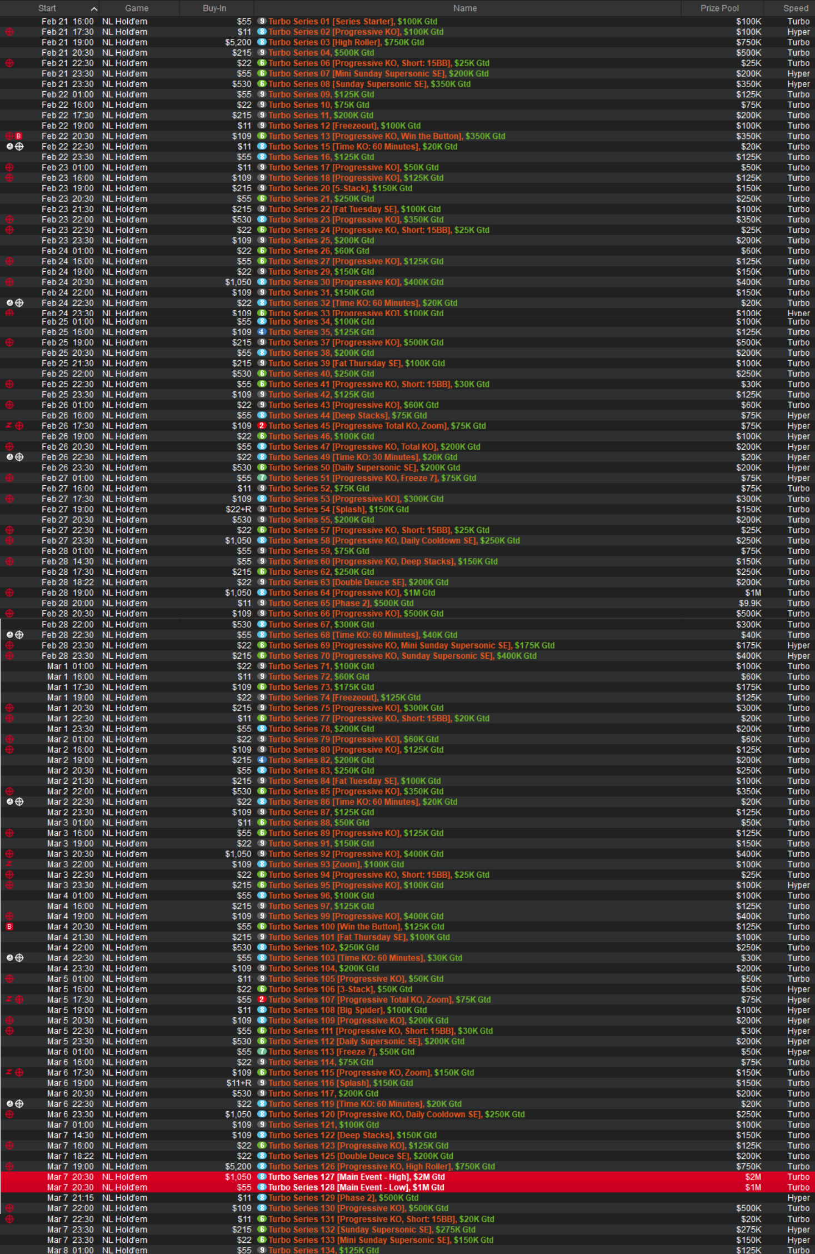Toggle sort direction arrow on the Start column
This screenshot has width=815, height=1254.
(94, 9)
